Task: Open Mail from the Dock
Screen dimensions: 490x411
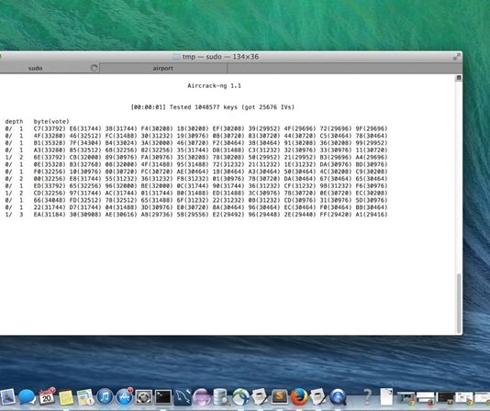Action: pyautogui.click(x=7, y=397)
